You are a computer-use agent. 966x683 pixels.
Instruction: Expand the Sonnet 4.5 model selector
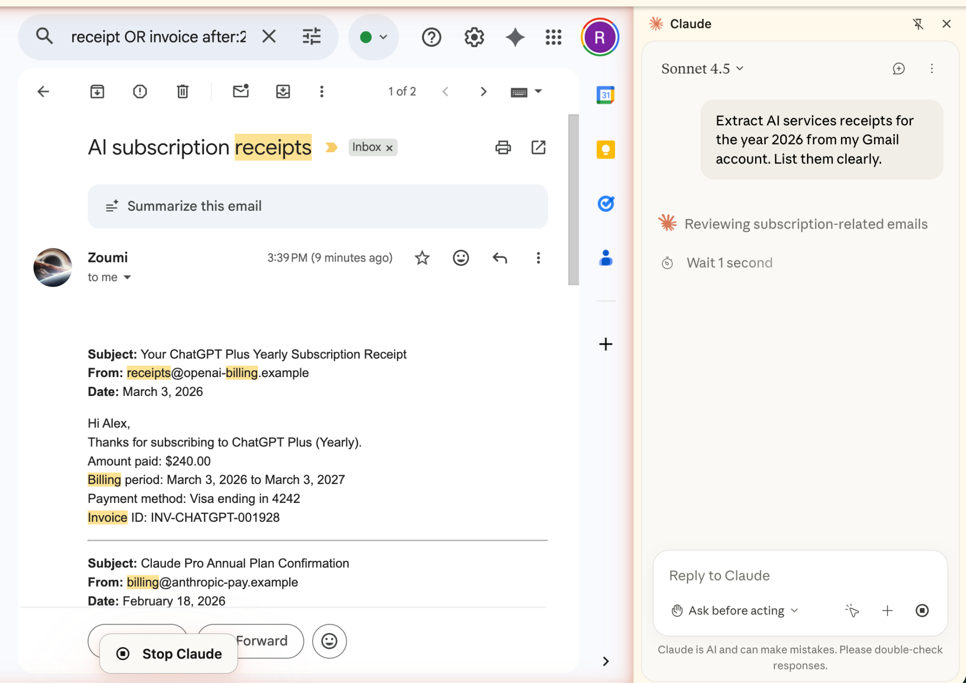[x=702, y=69]
